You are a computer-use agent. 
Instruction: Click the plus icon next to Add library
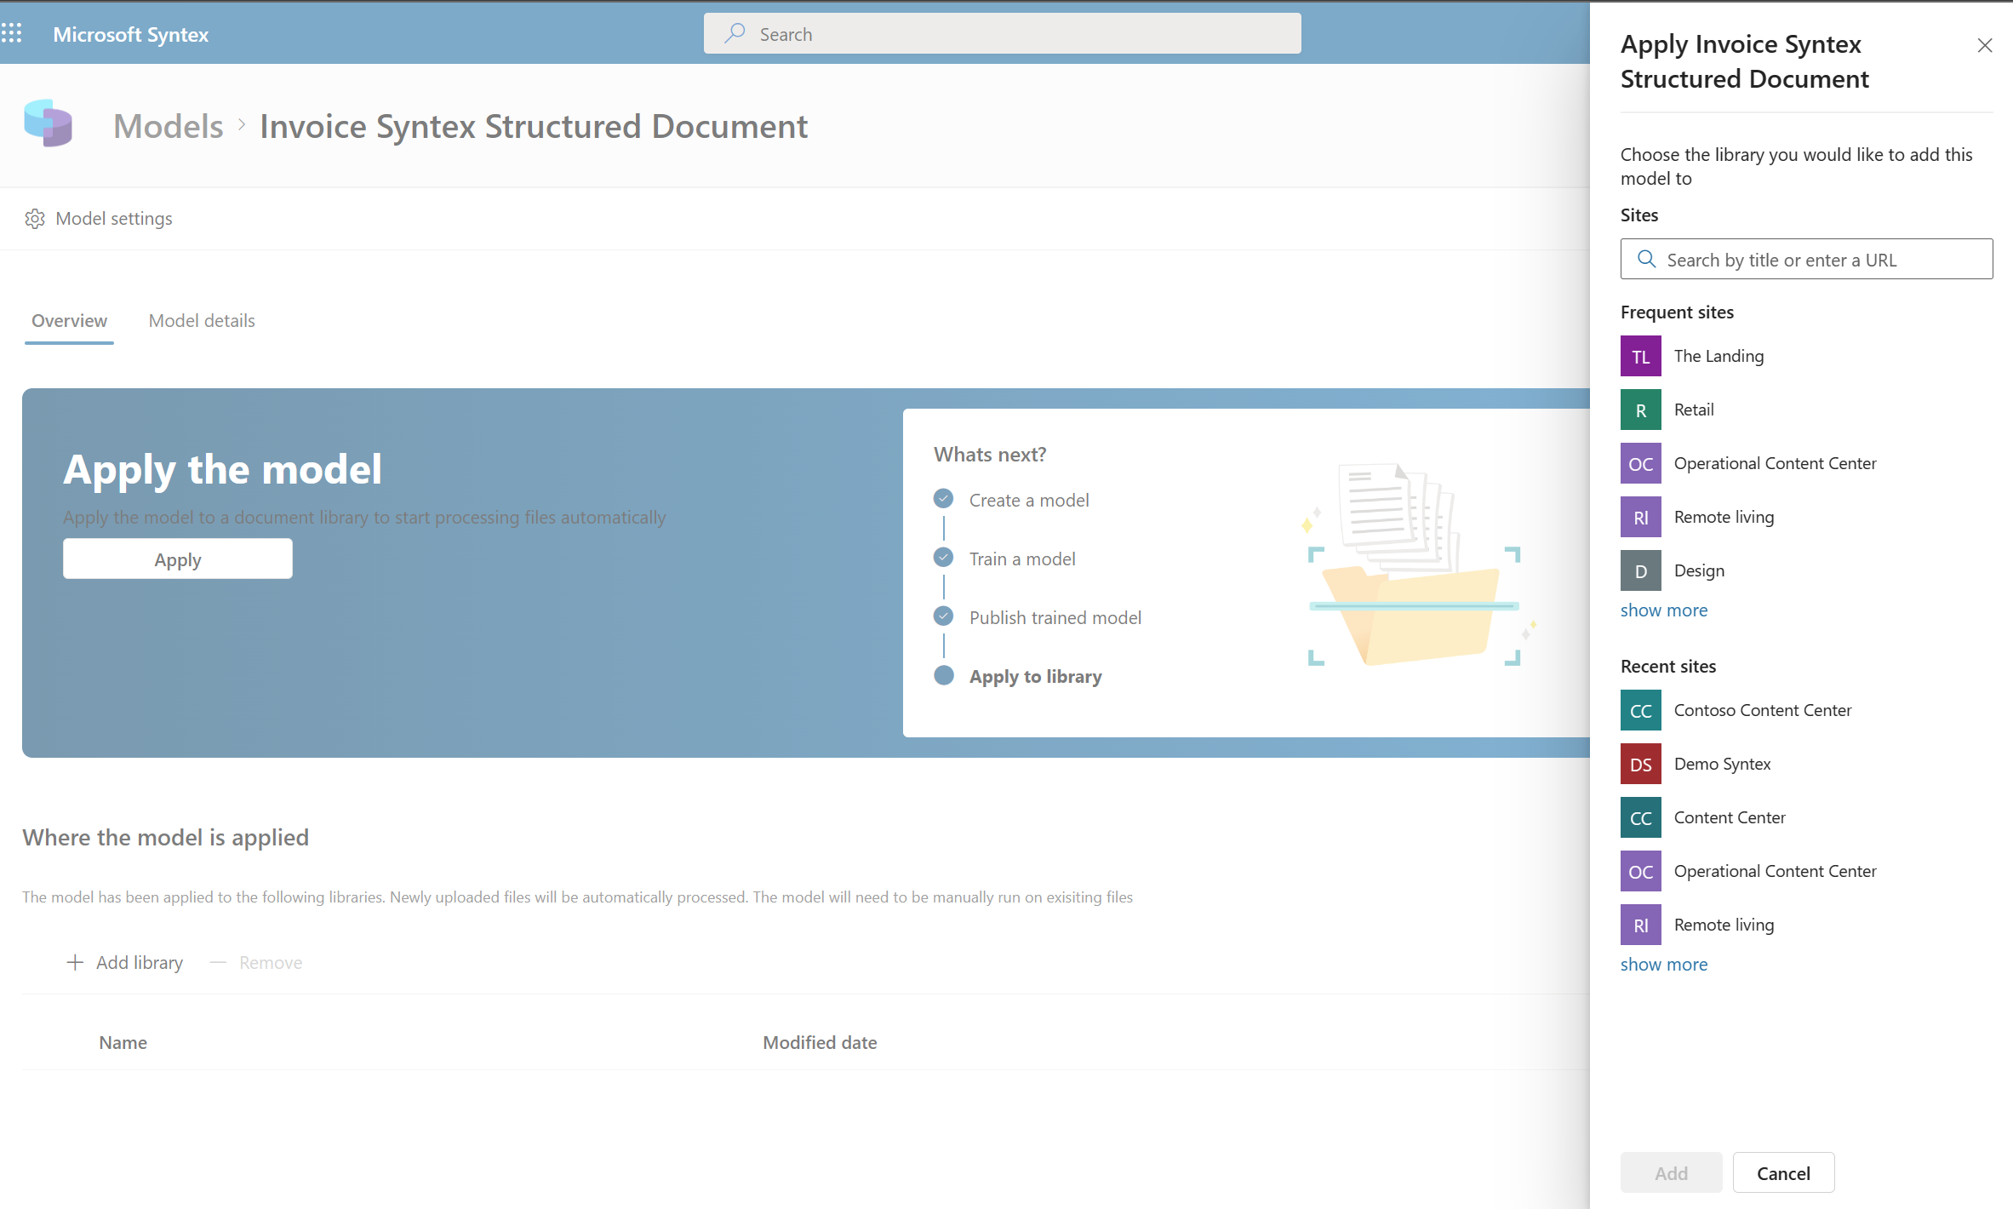[75, 962]
